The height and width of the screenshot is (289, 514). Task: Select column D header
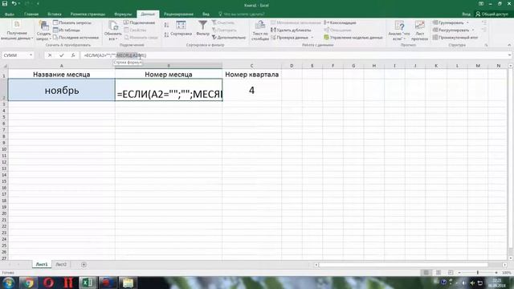pos(292,66)
